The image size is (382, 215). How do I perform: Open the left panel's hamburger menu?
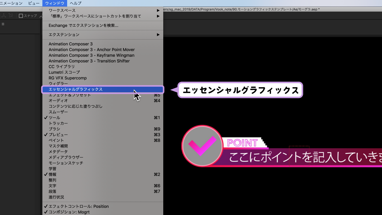coord(3,24)
